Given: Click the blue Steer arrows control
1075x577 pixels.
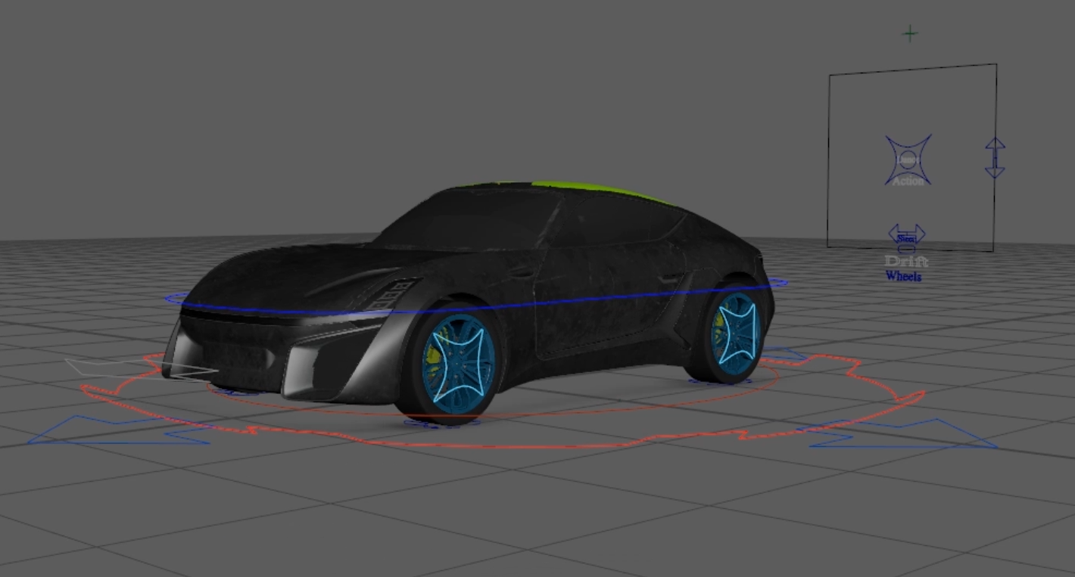Looking at the screenshot, I should [x=907, y=232].
